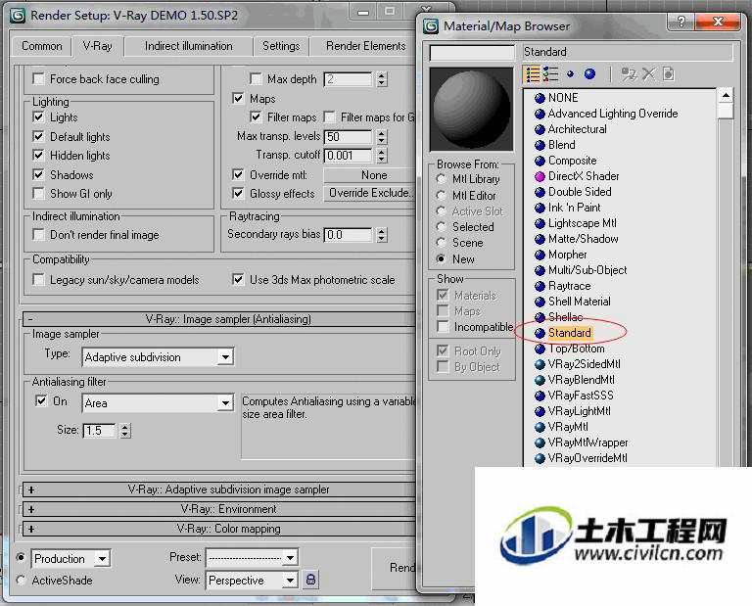The height and width of the screenshot is (606, 752).
Task: Open the Settings tab
Action: [281, 47]
